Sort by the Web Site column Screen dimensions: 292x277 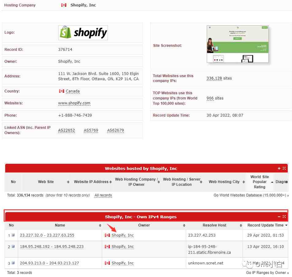point(46,182)
